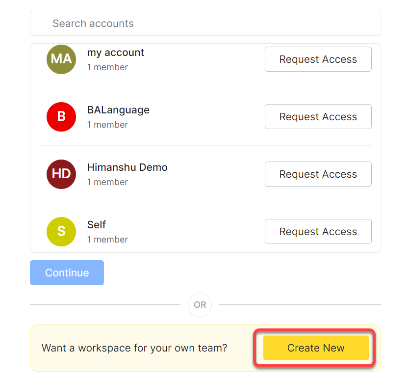Create a new workspace with Create New
The image size is (409, 379).
(316, 348)
